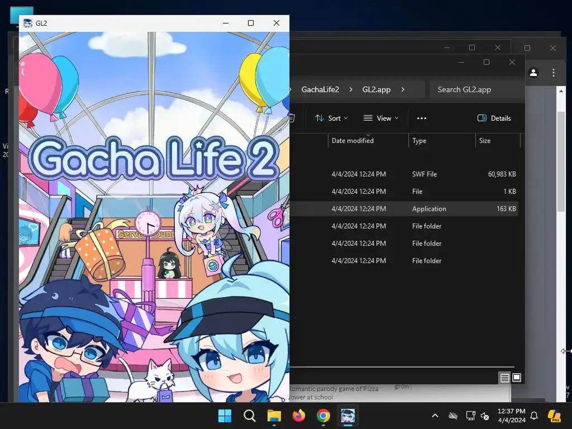Image resolution: width=572 pixels, height=429 pixels.
Task: Launch Firefox from the taskbar
Action: 299,416
